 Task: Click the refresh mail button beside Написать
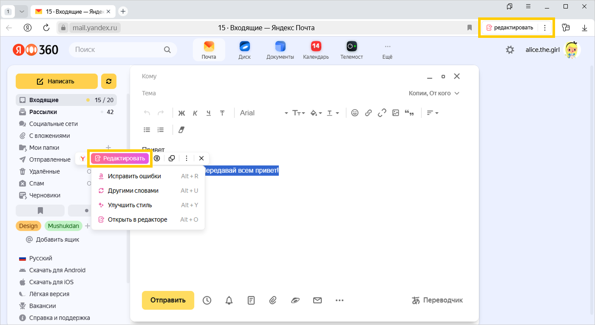coord(109,81)
